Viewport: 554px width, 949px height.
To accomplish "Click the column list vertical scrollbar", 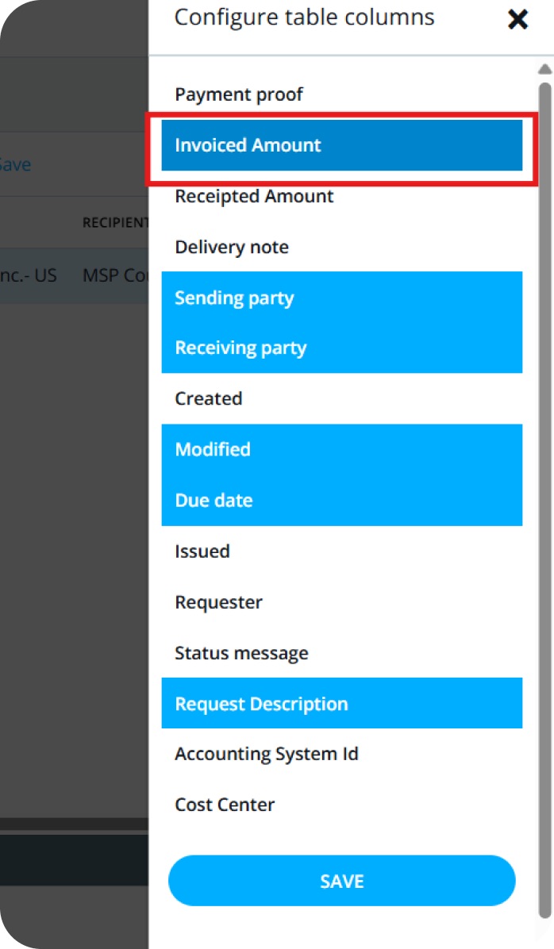I will tap(544, 476).
